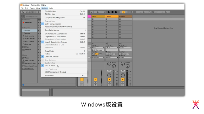Select the Instruments category
Viewport: 204px width, 114px height.
[x=29, y=36]
